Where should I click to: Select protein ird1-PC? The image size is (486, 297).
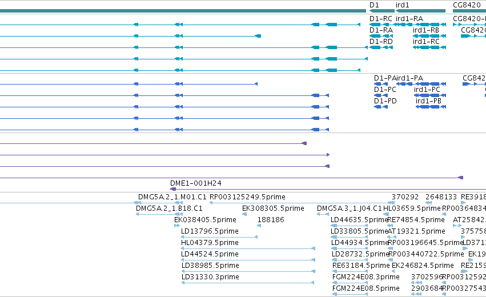tap(427, 90)
